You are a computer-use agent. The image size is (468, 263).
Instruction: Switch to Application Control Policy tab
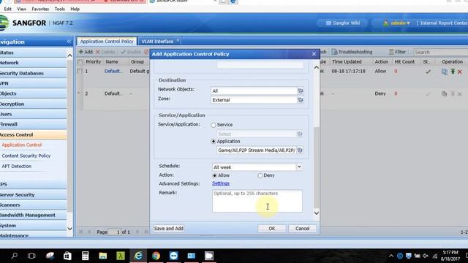[x=107, y=42]
